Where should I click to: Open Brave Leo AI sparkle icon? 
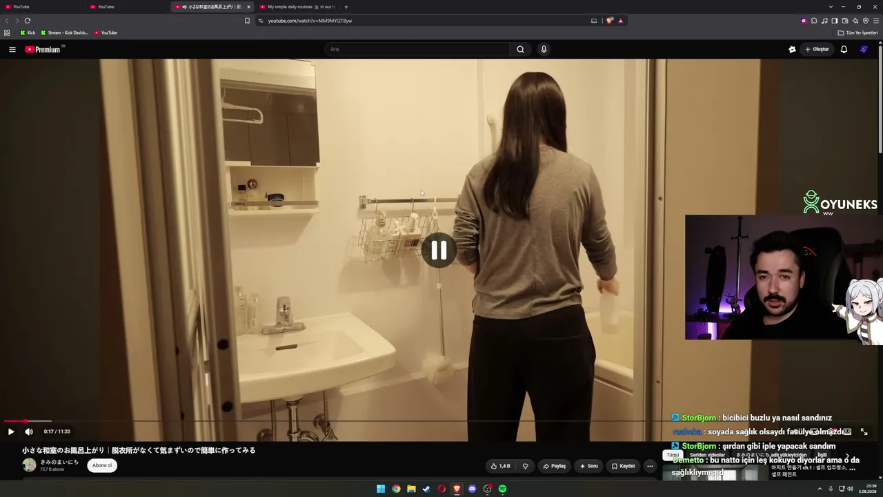coord(855,21)
